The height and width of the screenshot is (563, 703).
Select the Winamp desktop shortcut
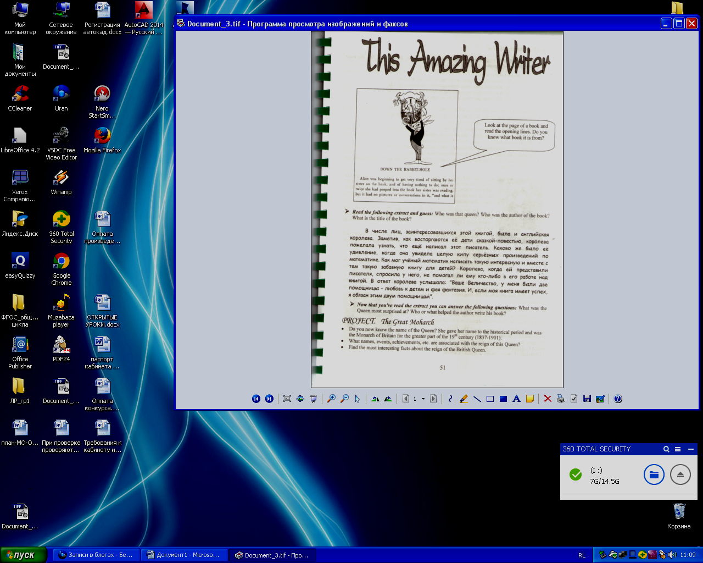(x=61, y=182)
